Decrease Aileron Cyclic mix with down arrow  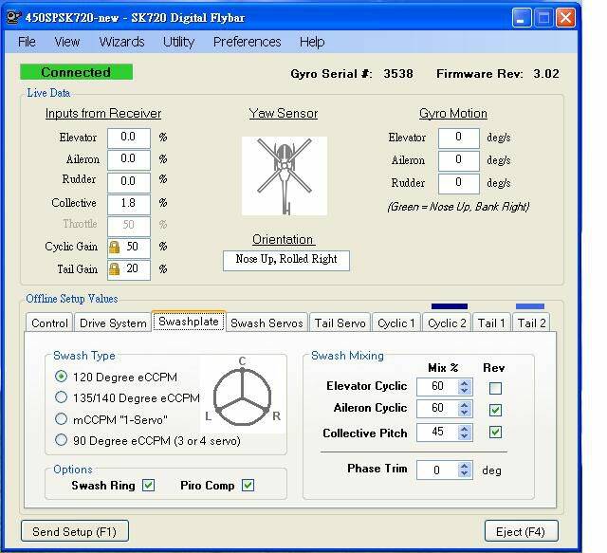pyautogui.click(x=464, y=413)
